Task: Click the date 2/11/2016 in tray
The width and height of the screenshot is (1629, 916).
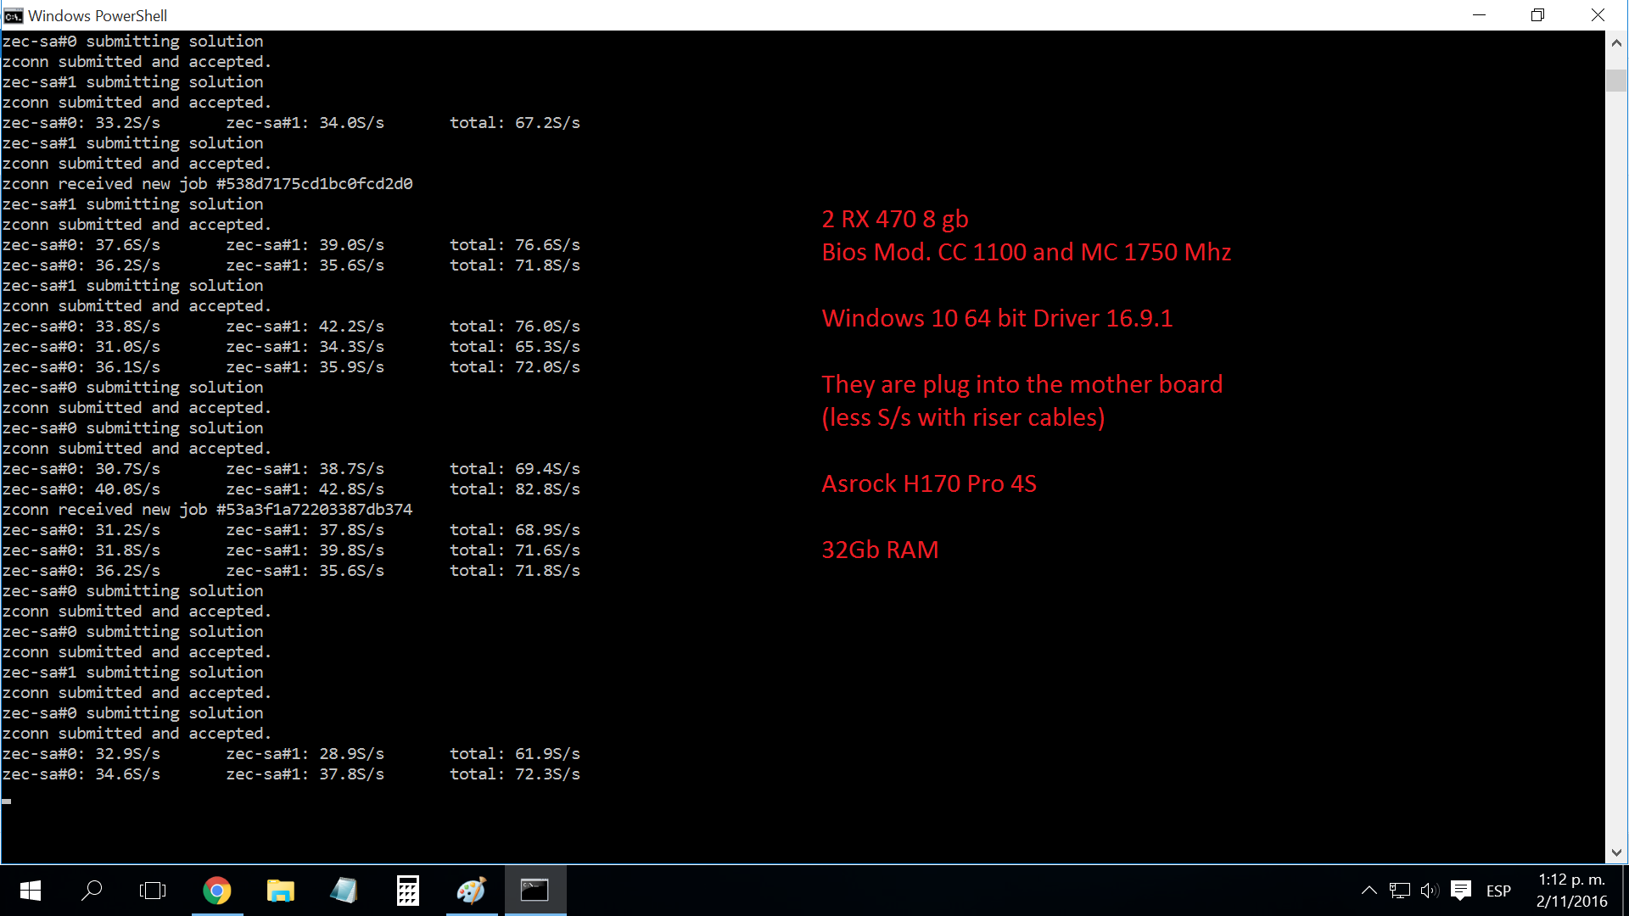Action: (1571, 902)
